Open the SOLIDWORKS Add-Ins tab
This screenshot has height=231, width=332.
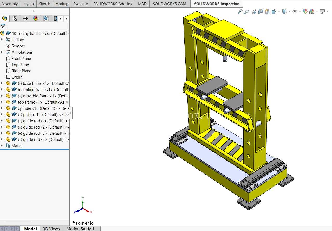point(113,4)
